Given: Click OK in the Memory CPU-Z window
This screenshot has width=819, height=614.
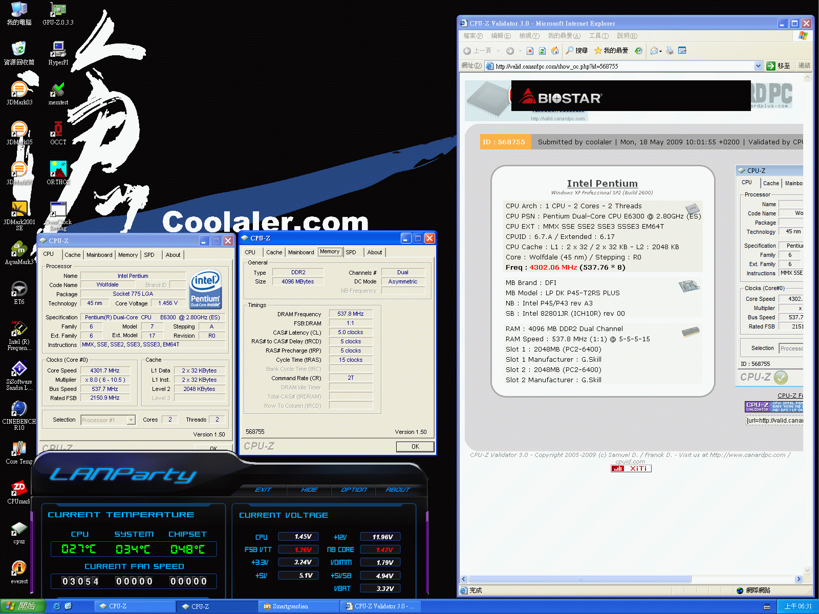Looking at the screenshot, I should (415, 447).
